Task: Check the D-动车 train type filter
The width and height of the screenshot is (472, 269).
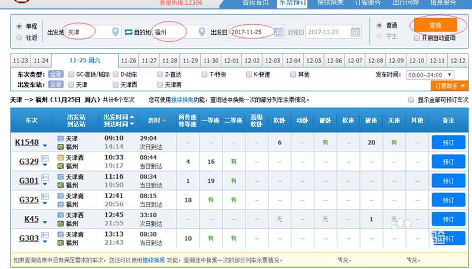Action: pyautogui.click(x=116, y=74)
